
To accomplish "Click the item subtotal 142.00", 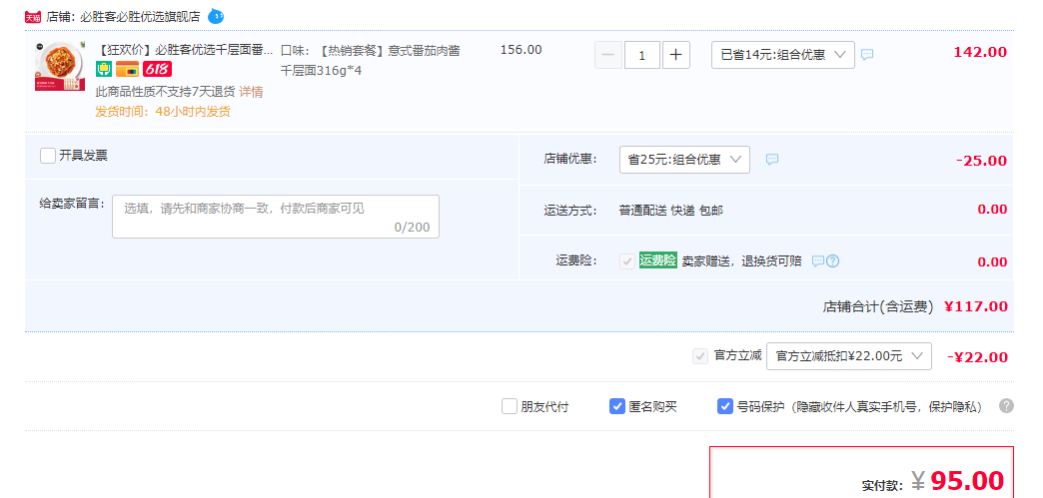I will tap(980, 53).
